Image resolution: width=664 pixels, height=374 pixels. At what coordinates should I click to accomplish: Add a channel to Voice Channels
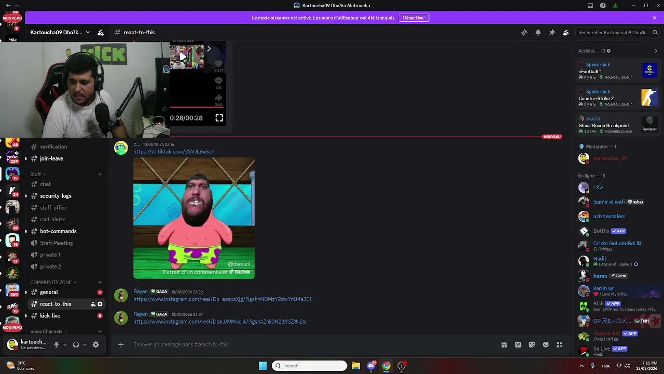[x=100, y=331]
